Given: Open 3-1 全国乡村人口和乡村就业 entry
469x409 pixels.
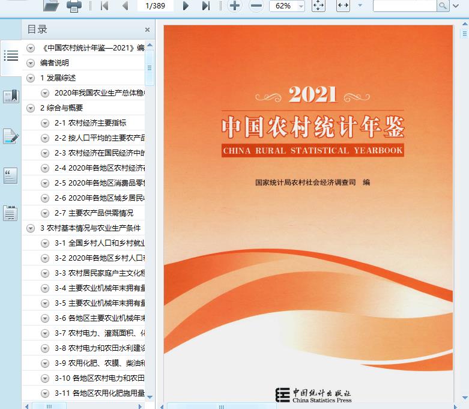Looking at the screenshot, I should (x=100, y=243).
